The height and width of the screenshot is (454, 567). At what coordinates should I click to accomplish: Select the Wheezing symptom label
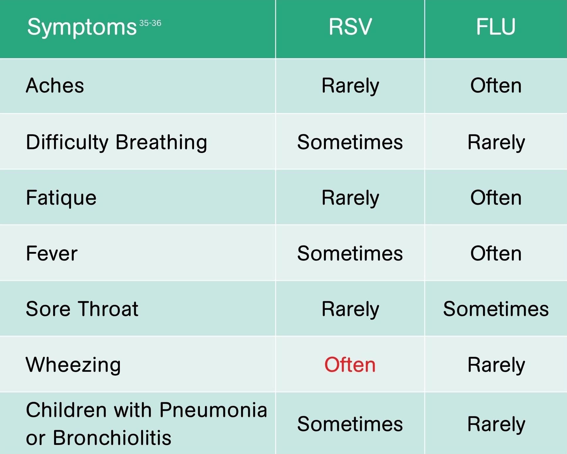73,365
